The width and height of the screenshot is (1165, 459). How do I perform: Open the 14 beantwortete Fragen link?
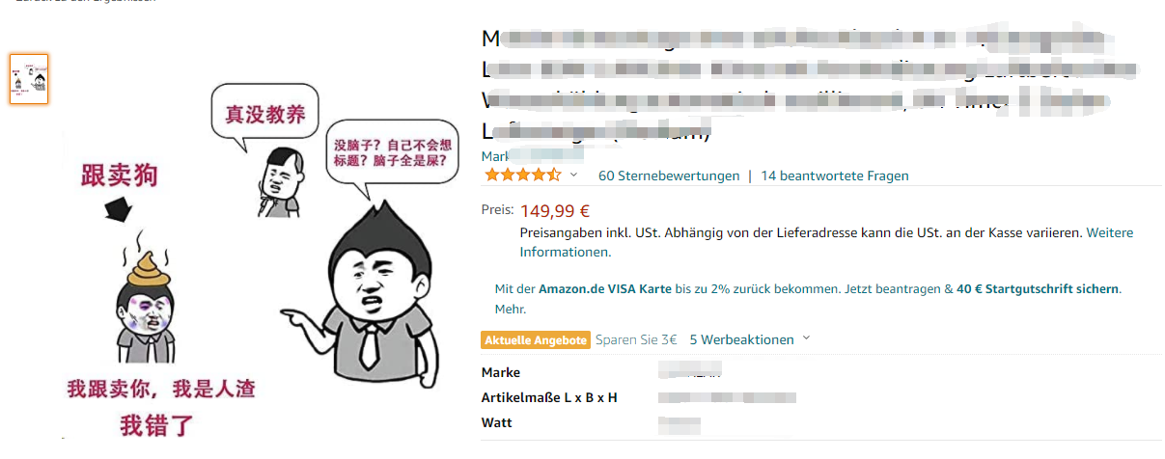(835, 175)
